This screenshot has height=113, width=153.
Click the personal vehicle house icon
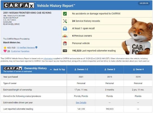click(x=65, y=43)
